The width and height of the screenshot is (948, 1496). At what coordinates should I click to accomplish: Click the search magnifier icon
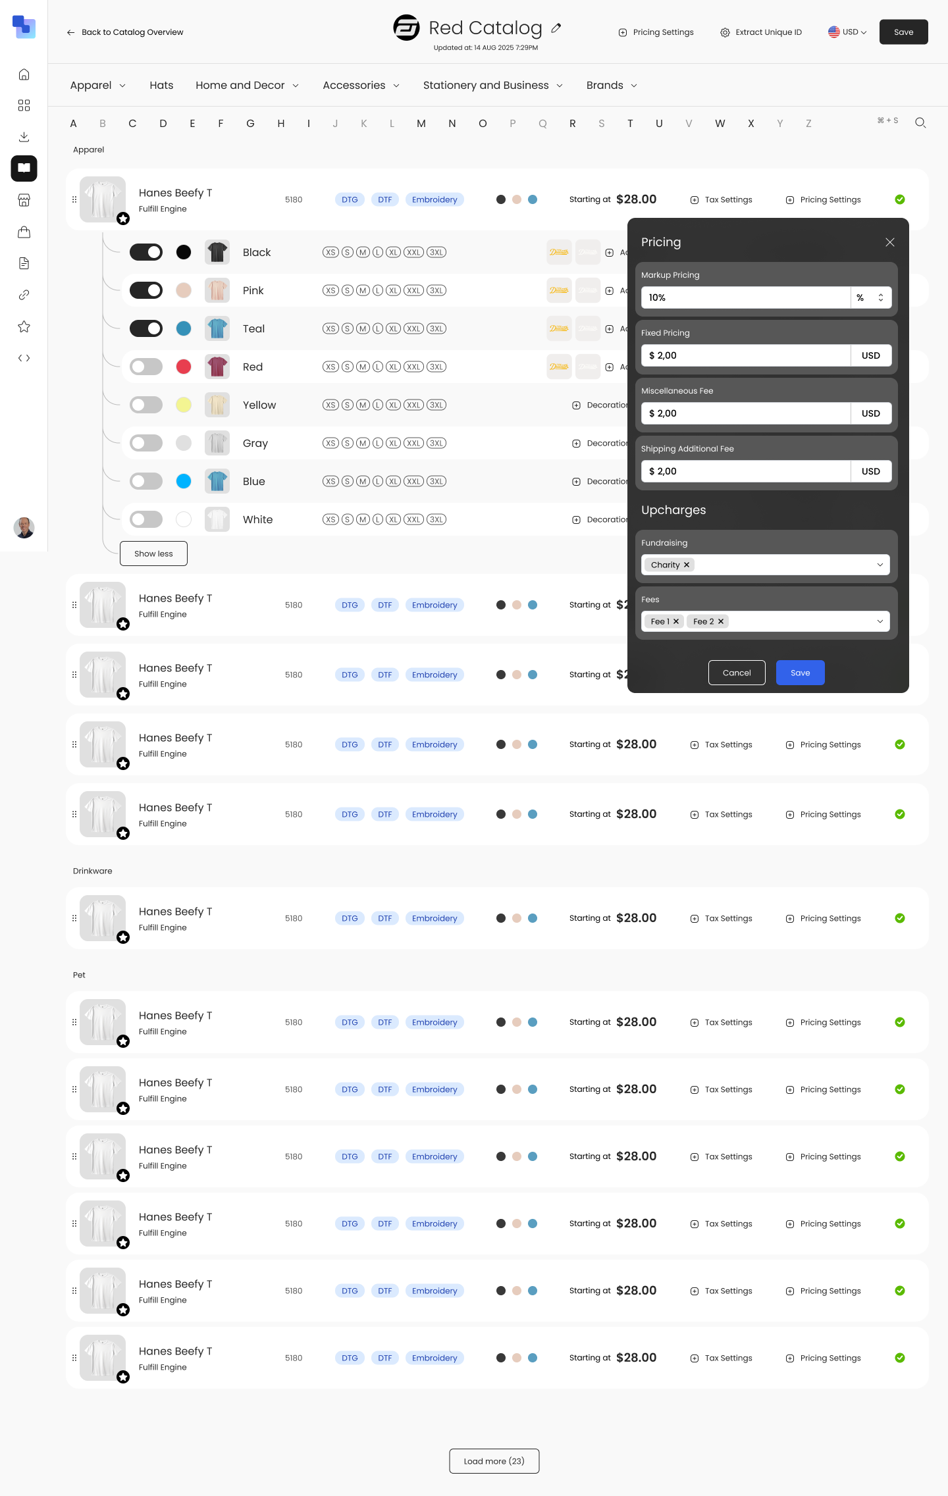[920, 122]
